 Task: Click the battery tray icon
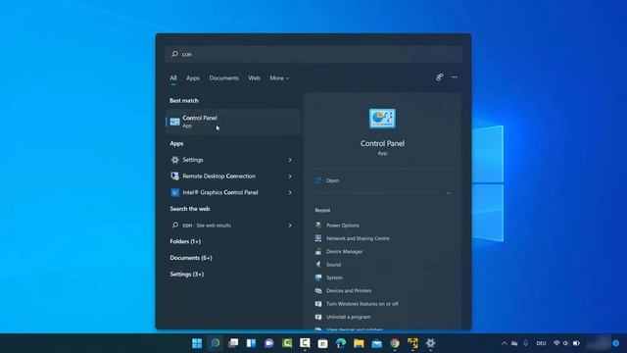576,343
